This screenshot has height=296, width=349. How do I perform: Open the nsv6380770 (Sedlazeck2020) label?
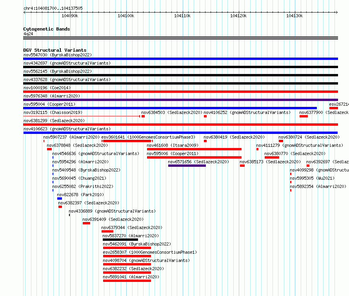295,153
